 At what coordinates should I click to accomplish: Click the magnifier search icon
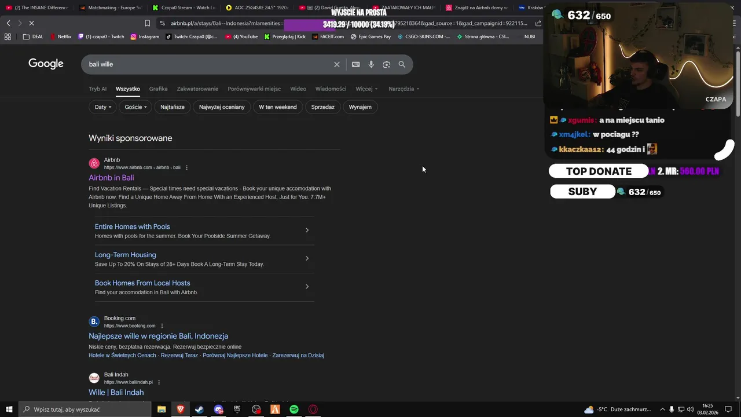[x=402, y=64]
